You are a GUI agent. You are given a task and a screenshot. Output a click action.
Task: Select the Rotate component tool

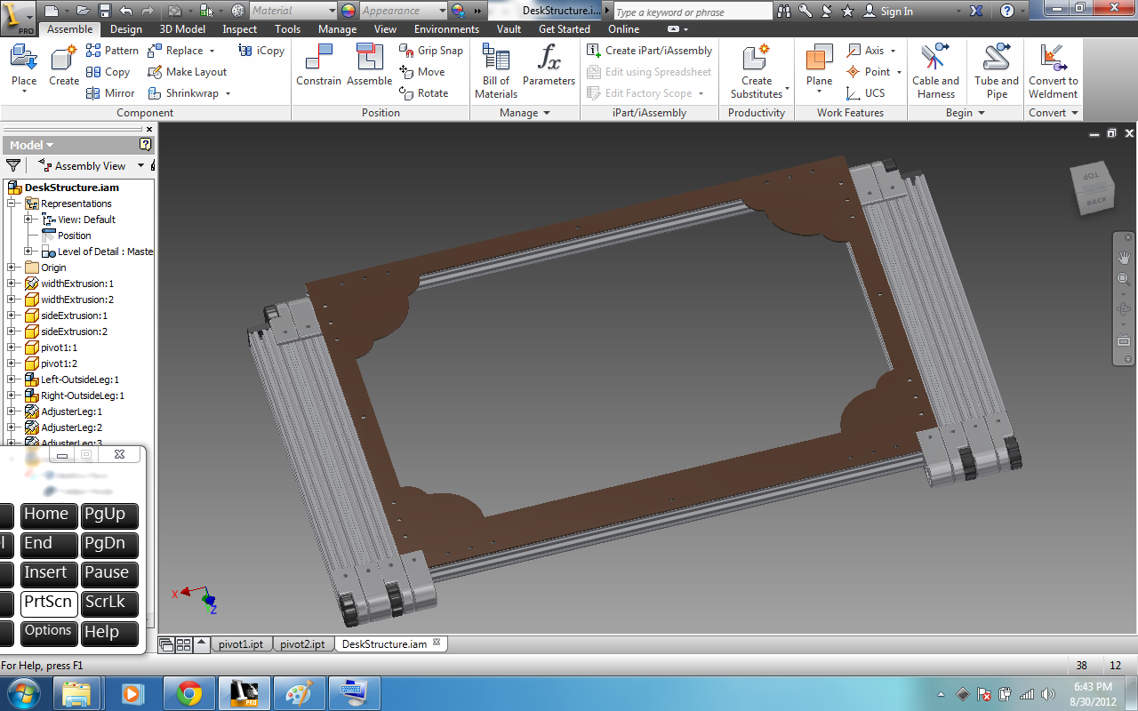(424, 93)
